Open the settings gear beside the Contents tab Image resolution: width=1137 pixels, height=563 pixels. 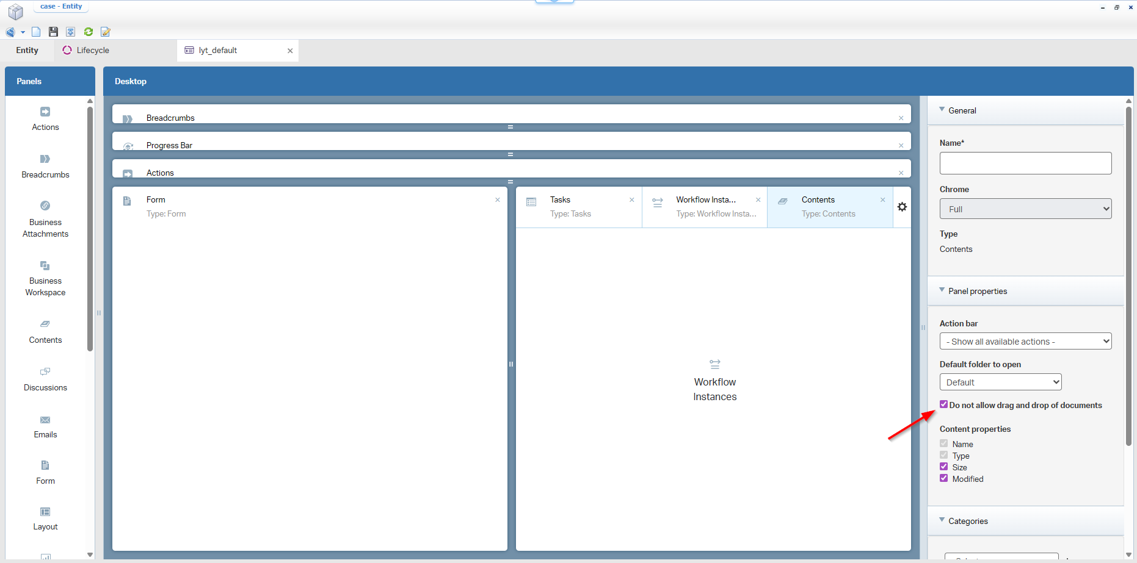pos(902,207)
